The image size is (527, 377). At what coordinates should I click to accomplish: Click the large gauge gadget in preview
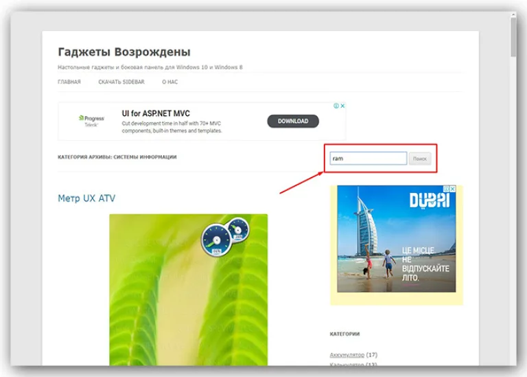(216, 240)
